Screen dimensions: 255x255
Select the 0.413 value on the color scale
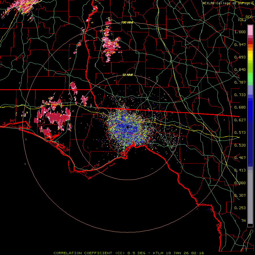click(x=240, y=170)
